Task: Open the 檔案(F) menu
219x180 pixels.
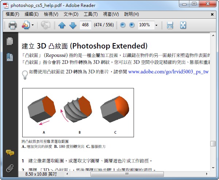Action: [x=12, y=14]
